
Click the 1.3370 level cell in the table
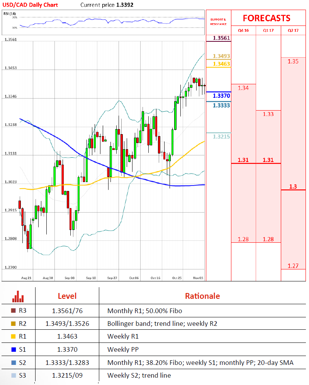coord(67,349)
